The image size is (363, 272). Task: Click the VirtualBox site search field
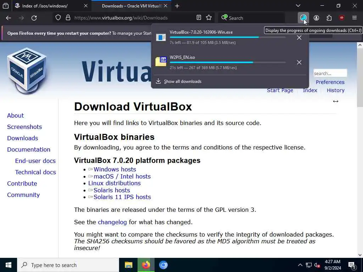click(x=330, y=73)
